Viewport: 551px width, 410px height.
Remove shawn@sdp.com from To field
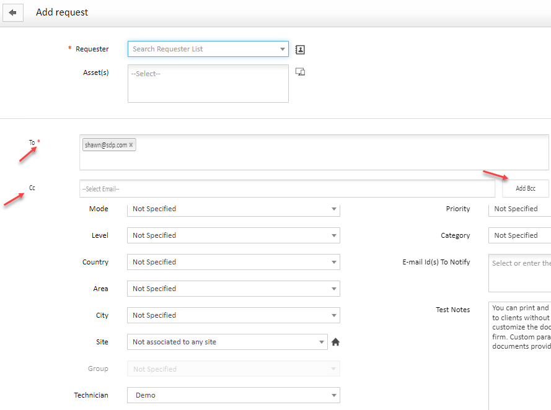131,145
